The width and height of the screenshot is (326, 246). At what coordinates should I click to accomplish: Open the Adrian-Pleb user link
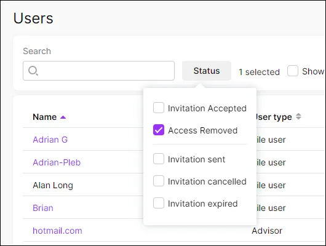pyautogui.click(x=57, y=162)
